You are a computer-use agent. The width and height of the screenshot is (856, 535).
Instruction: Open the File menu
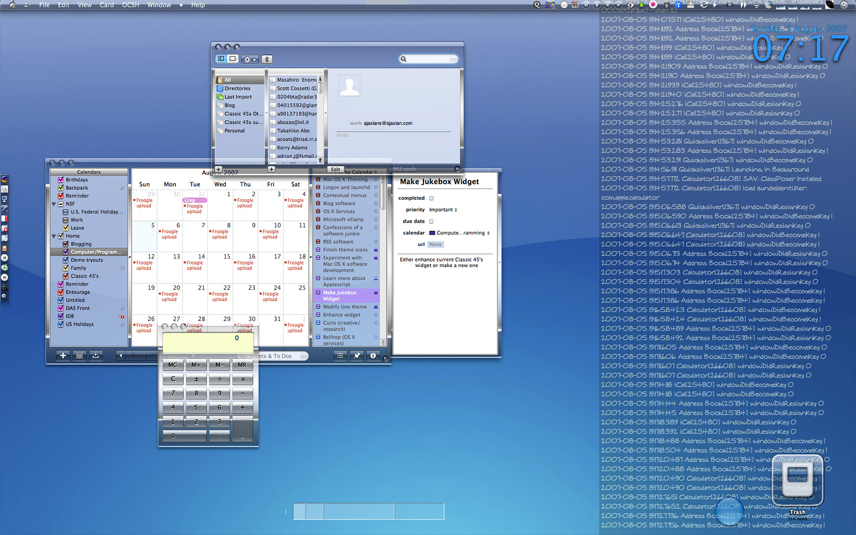(x=44, y=5)
